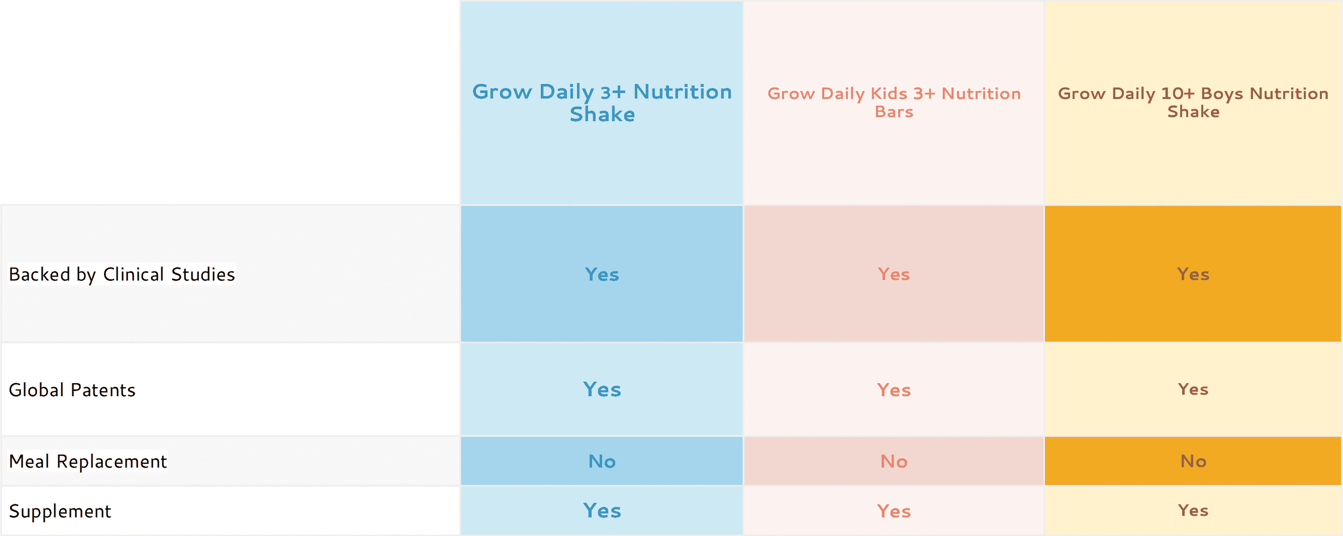Click blue Yes in Global Patents row
Screen dimensions: 1343x536
(602, 390)
